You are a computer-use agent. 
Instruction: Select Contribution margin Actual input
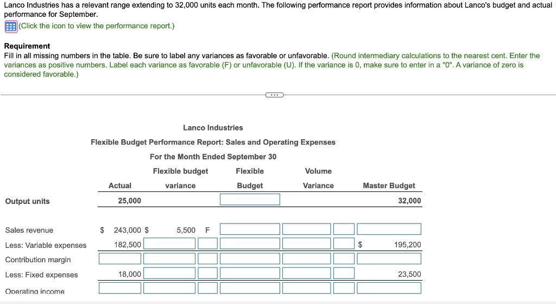[x=120, y=258]
